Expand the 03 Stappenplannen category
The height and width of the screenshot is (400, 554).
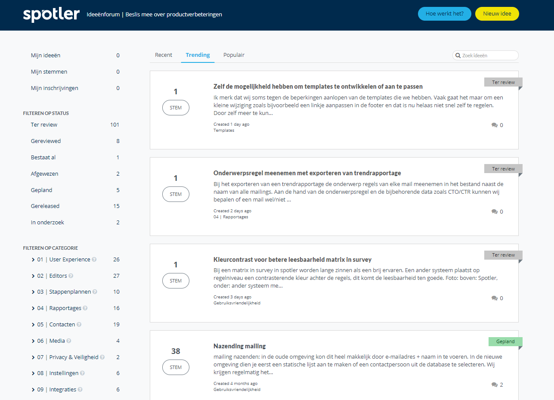(33, 292)
